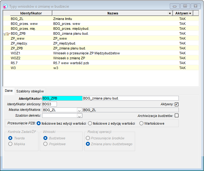Choose Projektowe in the Wnioski group
The image size is (204, 171).
click(x=45, y=144)
